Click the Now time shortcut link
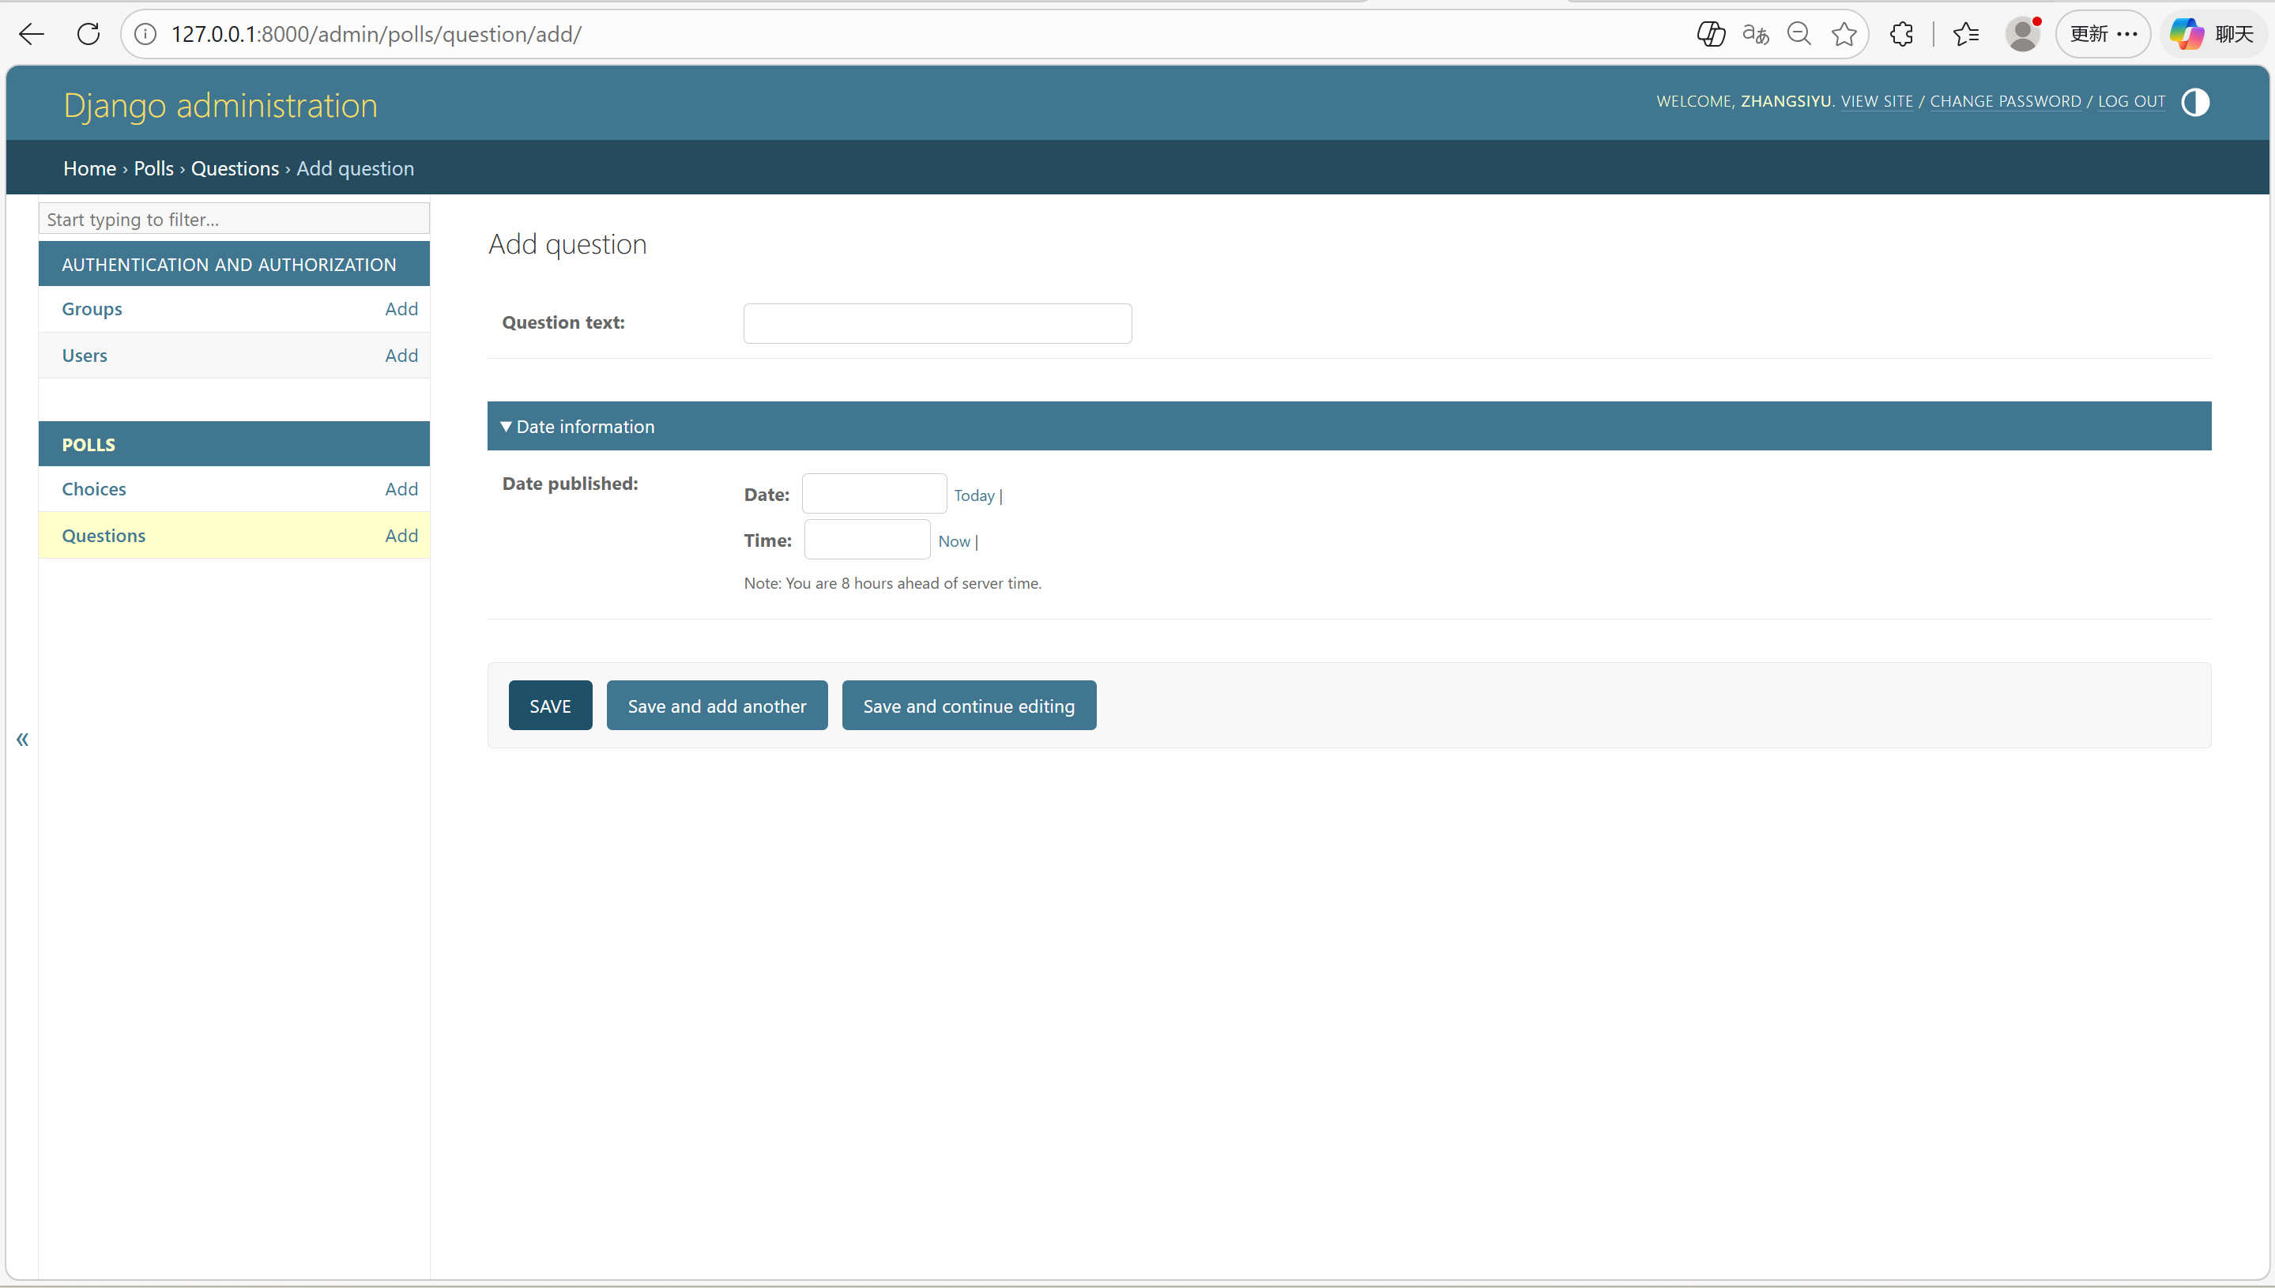 pyautogui.click(x=954, y=541)
